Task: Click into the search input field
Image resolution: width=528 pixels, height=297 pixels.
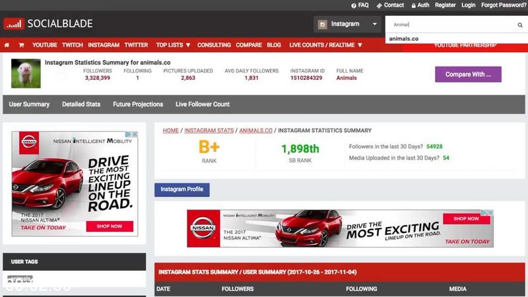Action: (x=451, y=24)
